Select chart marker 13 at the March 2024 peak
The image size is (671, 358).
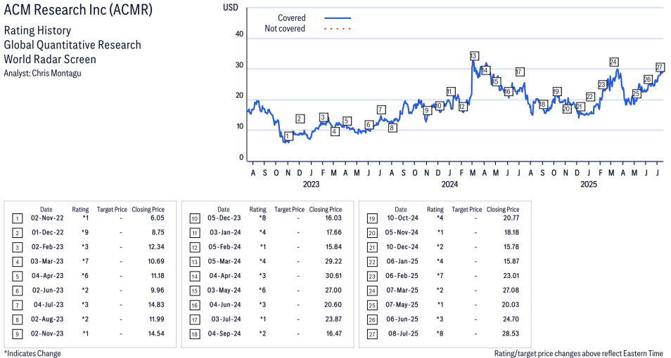point(473,56)
